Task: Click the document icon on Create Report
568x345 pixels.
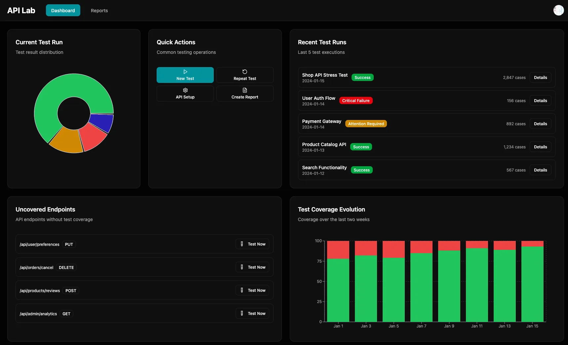Action: pyautogui.click(x=245, y=90)
